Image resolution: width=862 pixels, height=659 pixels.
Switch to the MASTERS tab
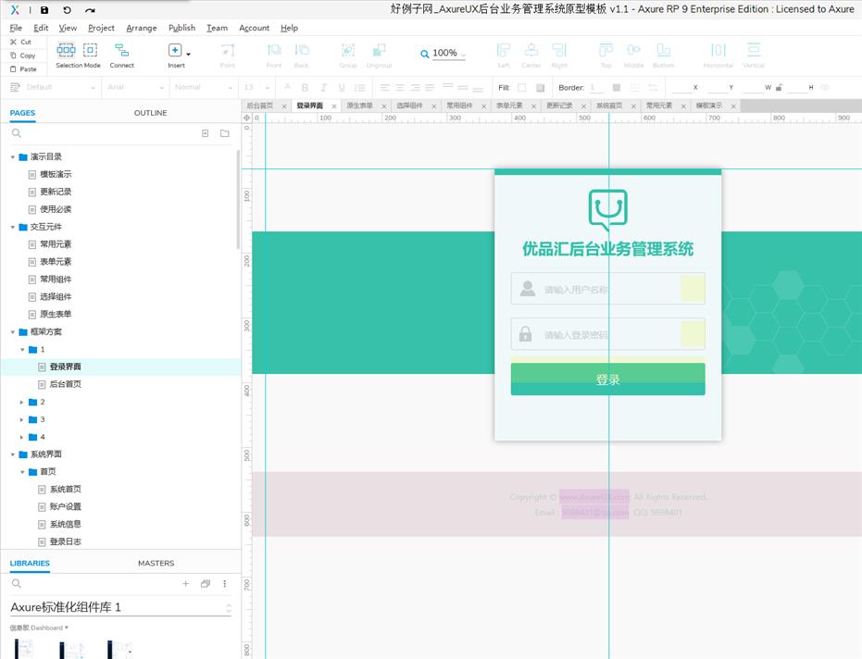156,564
